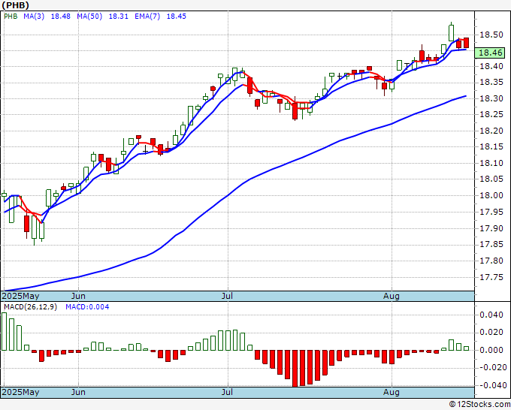Screen dimensions: 511x410
Task: Click the EMA(7) legend label
Action: point(147,17)
